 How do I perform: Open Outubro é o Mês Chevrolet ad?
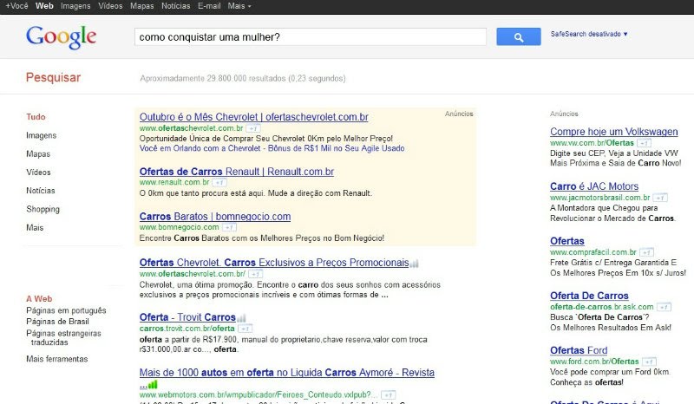pos(253,117)
